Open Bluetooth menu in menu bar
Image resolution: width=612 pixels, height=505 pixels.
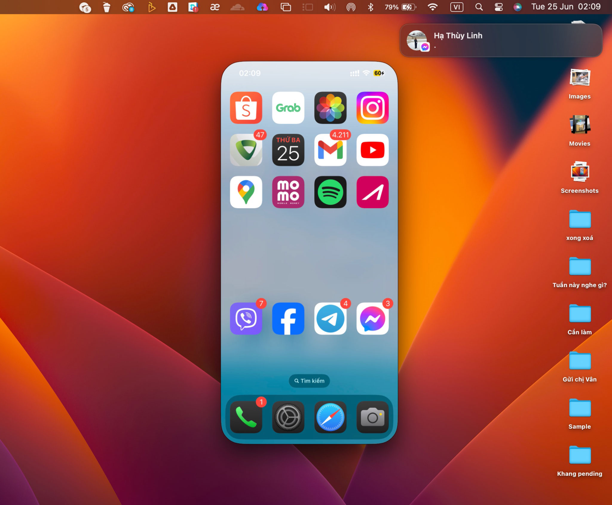[371, 7]
